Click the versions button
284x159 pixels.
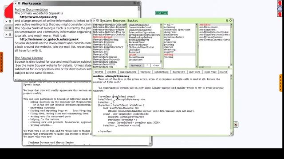click(146, 72)
